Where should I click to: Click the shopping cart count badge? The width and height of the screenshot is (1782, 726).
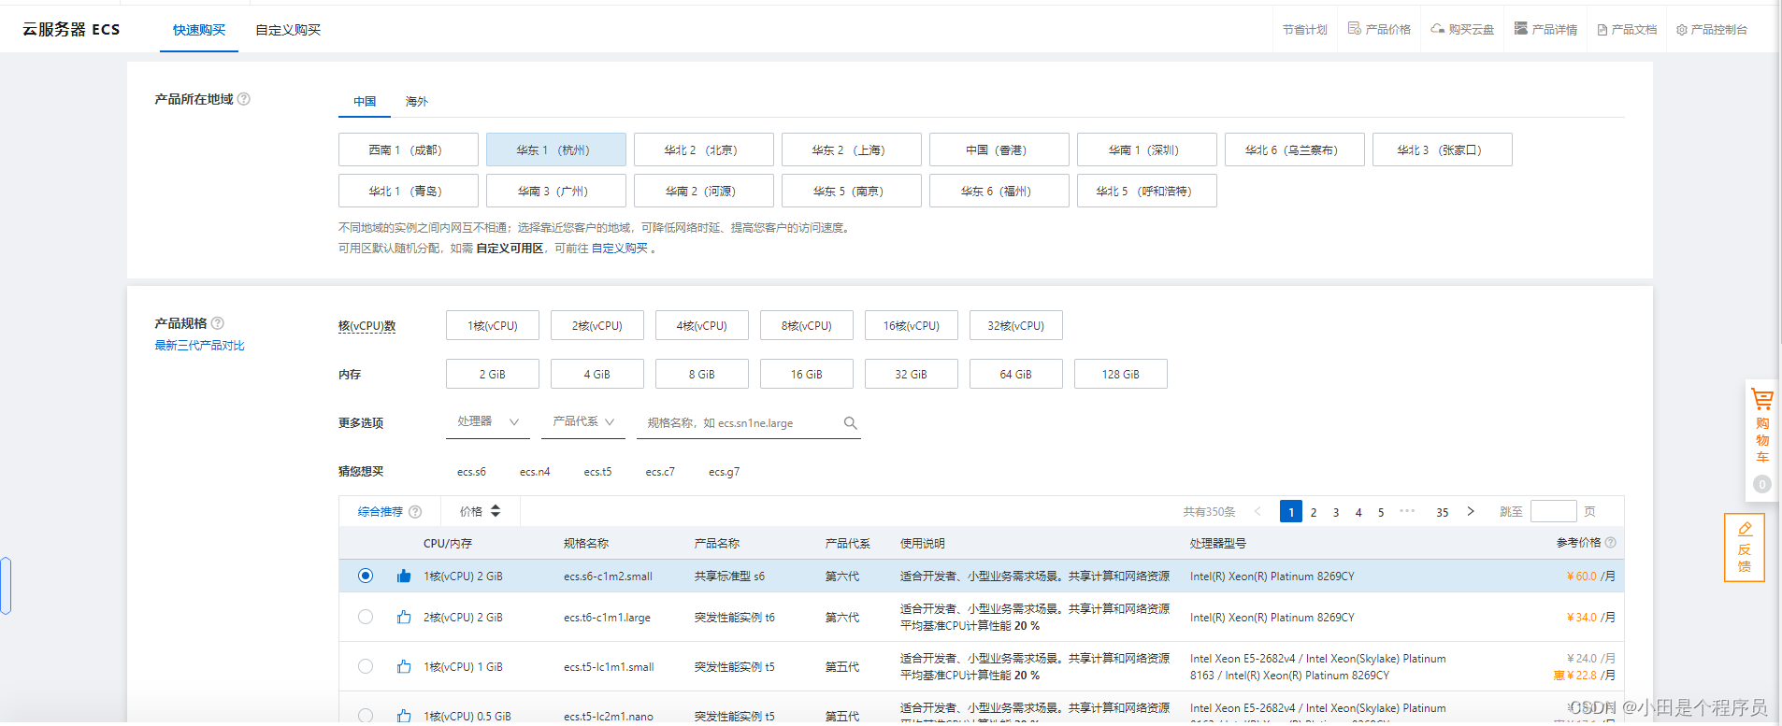1762,484
